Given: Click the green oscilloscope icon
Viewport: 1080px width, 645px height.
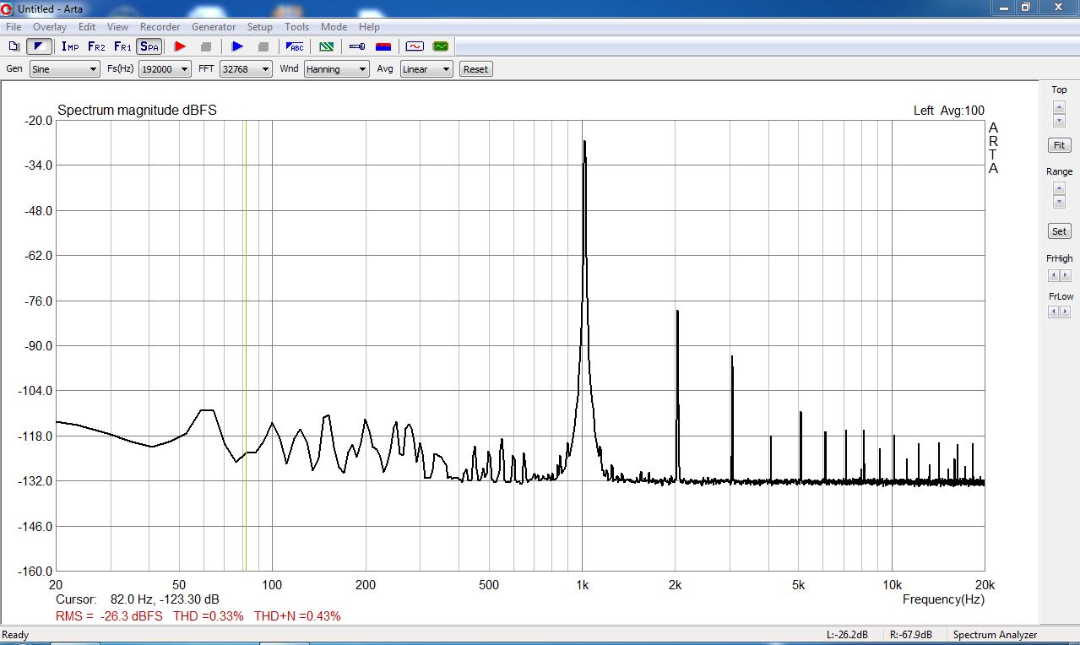Looking at the screenshot, I should [x=441, y=46].
